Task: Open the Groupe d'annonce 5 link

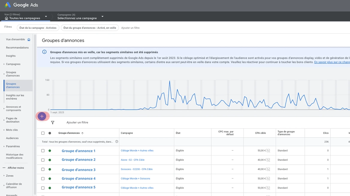Action: pos(78,187)
